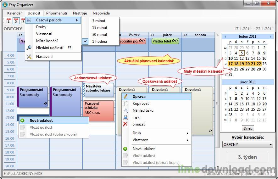Select Kopírovat in the context menu
Screen dimensions: 278x179
157,103
